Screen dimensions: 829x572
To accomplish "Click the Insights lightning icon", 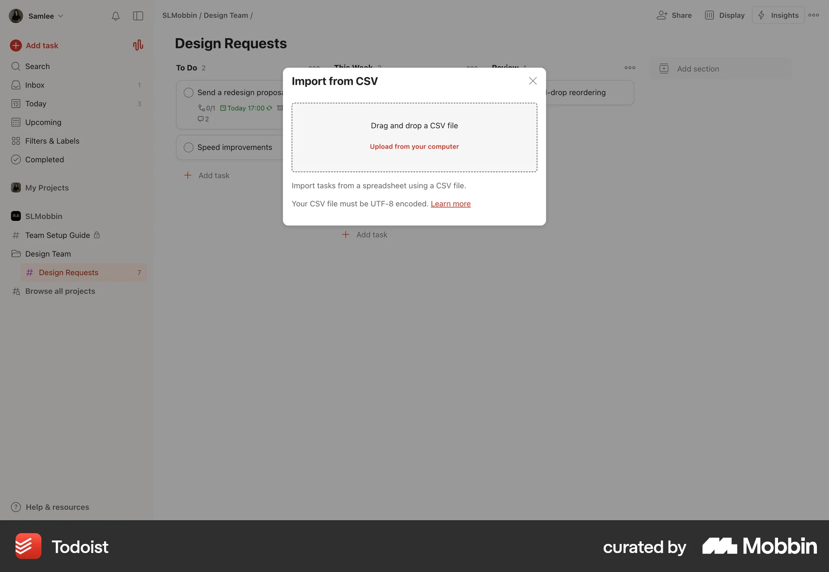I will [761, 15].
